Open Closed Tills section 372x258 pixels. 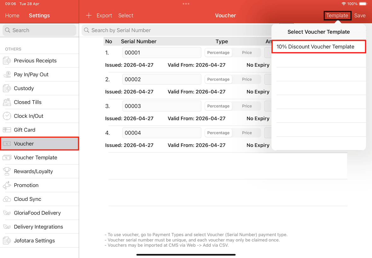39,102
